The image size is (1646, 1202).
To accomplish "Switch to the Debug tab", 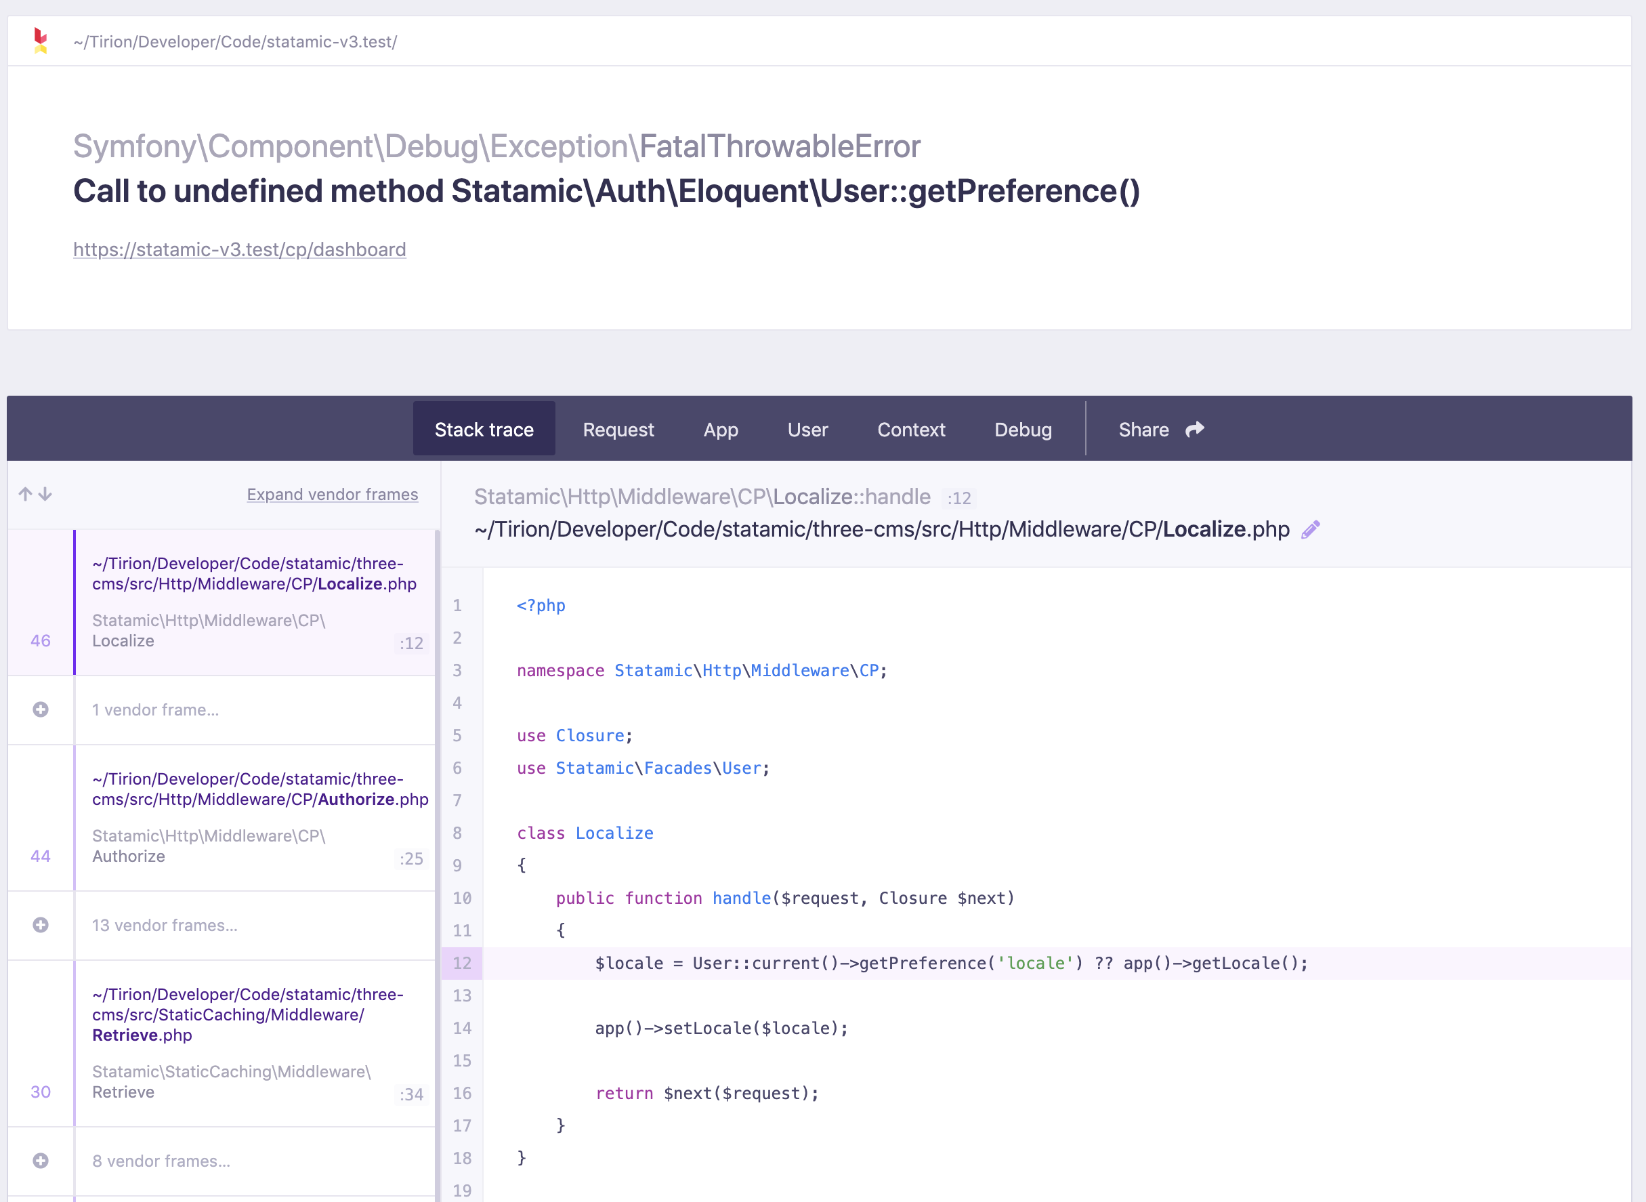I will 1023,430.
